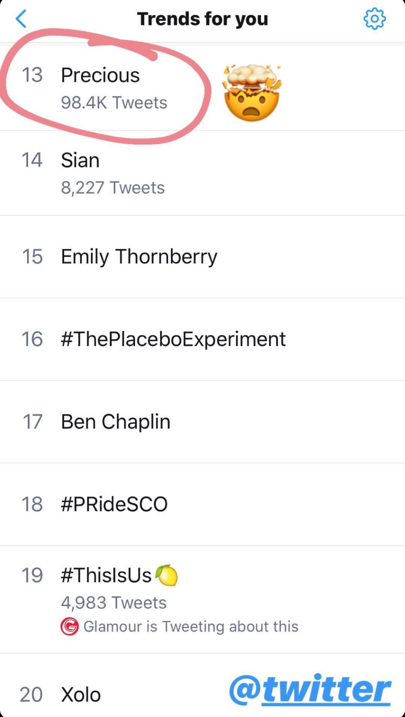The width and height of the screenshot is (405, 717).
Task: Tap the 98.4K Tweets count
Action: pos(114,103)
